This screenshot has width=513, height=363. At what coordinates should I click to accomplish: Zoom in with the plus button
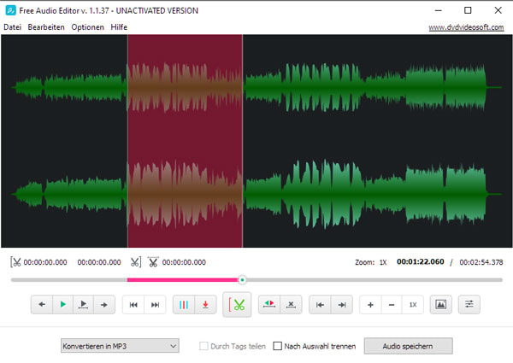370,304
